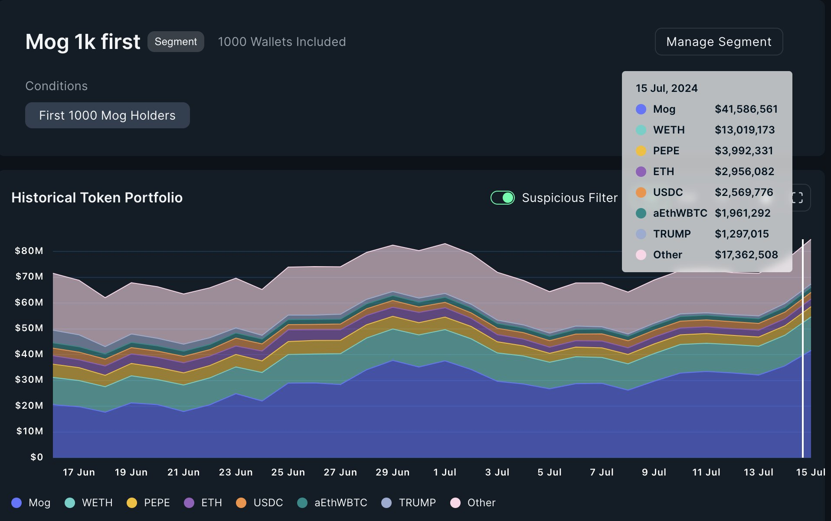Viewport: 831px width, 521px height.
Task: Select the First 1000 Mog Holders condition
Action: click(x=107, y=115)
